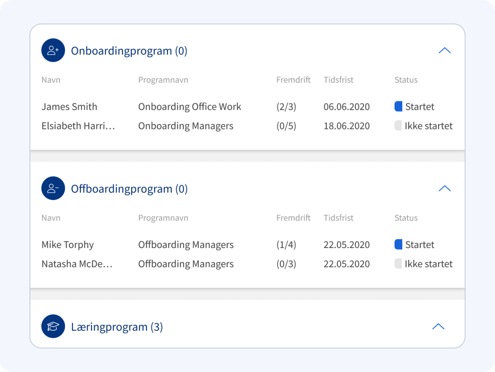Open the Onboardingprogram (0) heading
The image size is (495, 372).
click(x=129, y=51)
